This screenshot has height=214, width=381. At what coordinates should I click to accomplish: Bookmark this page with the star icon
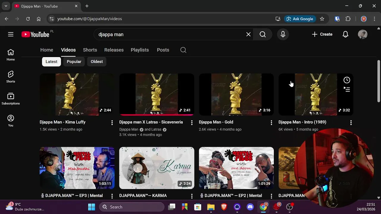[322, 19]
